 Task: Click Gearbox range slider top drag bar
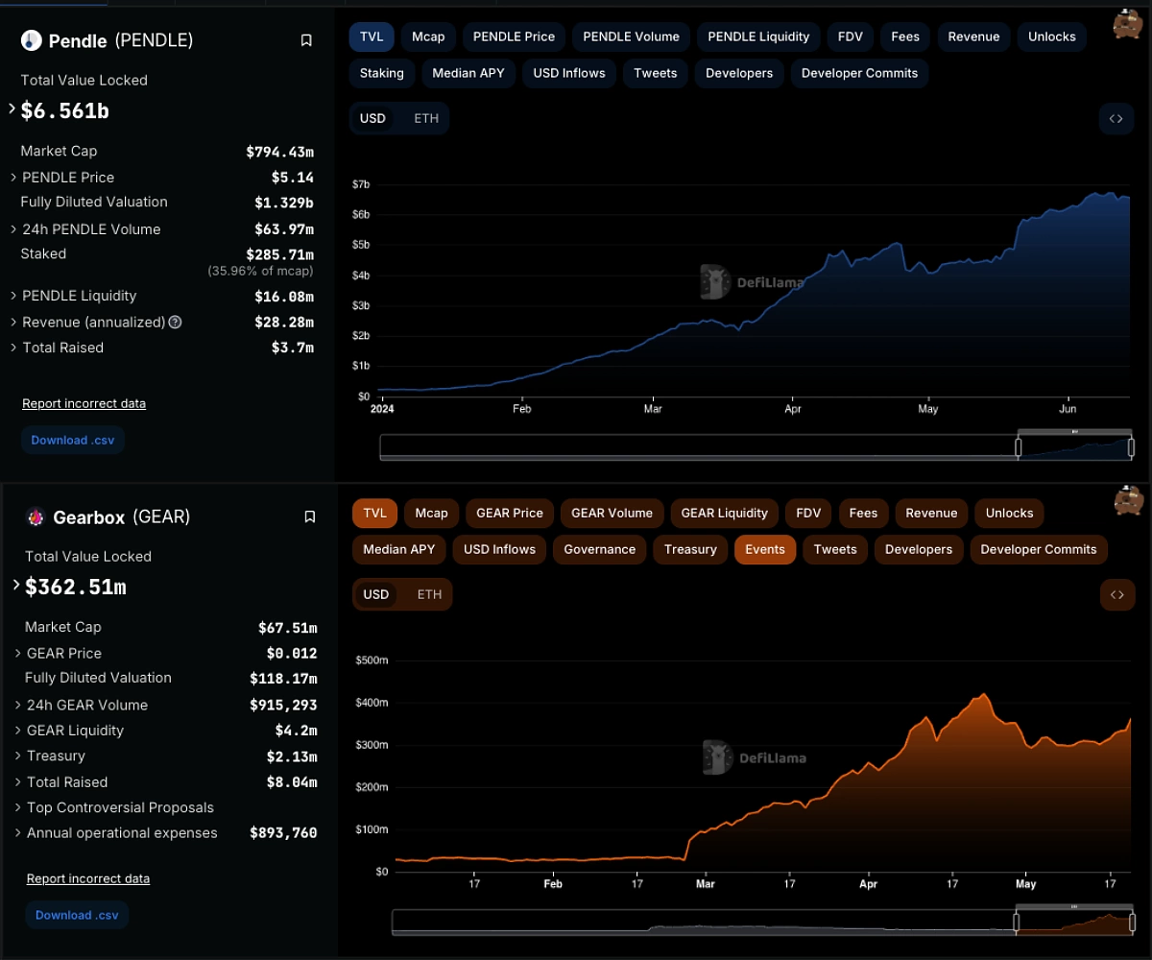tap(1074, 906)
